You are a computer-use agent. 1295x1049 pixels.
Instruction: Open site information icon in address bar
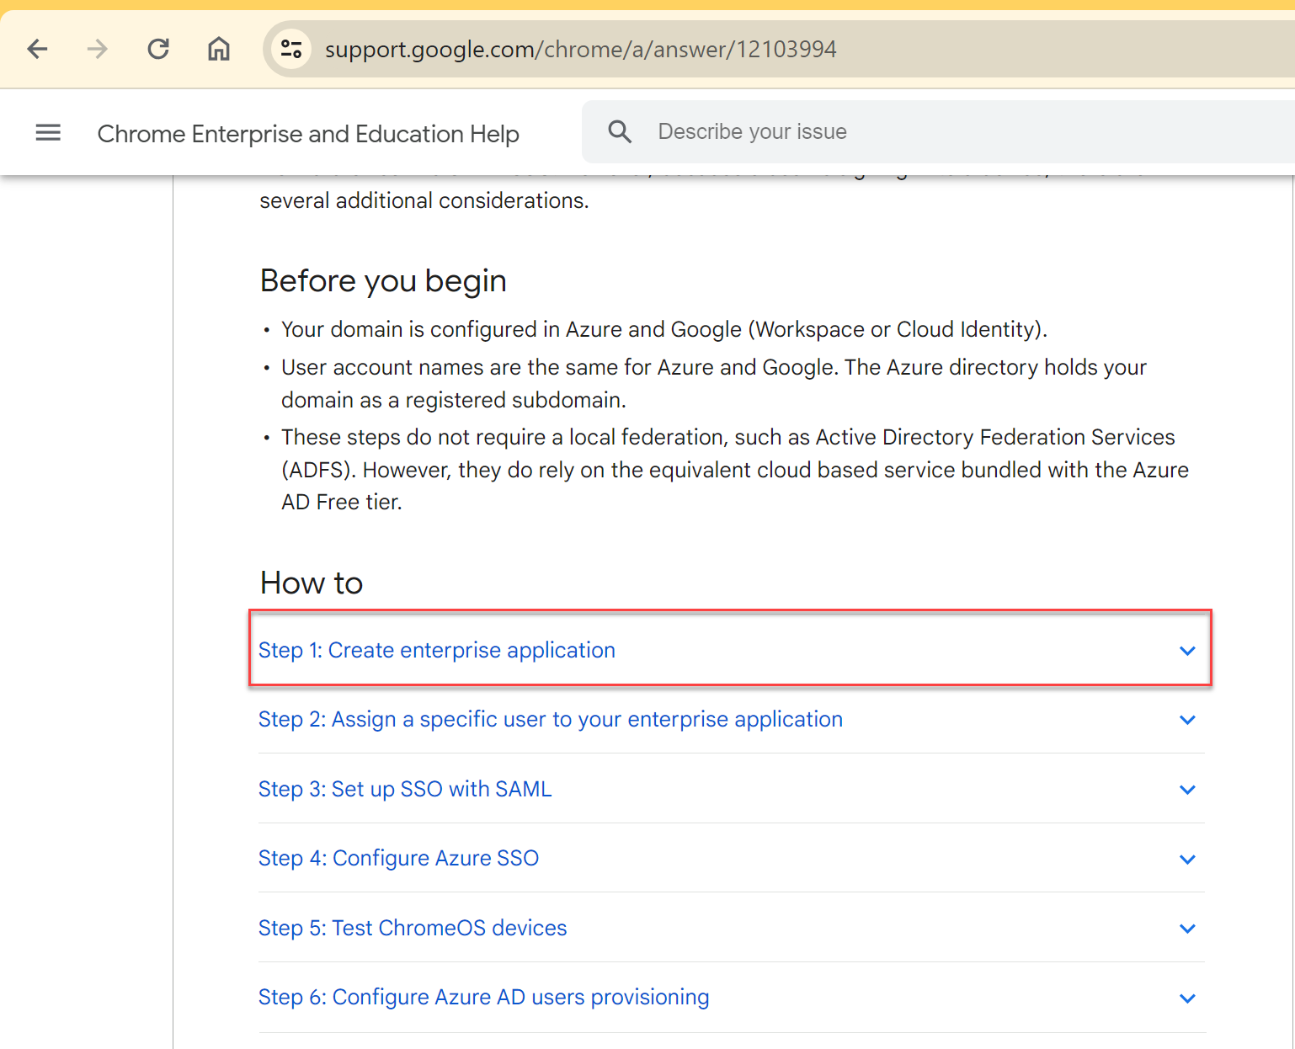tap(291, 49)
